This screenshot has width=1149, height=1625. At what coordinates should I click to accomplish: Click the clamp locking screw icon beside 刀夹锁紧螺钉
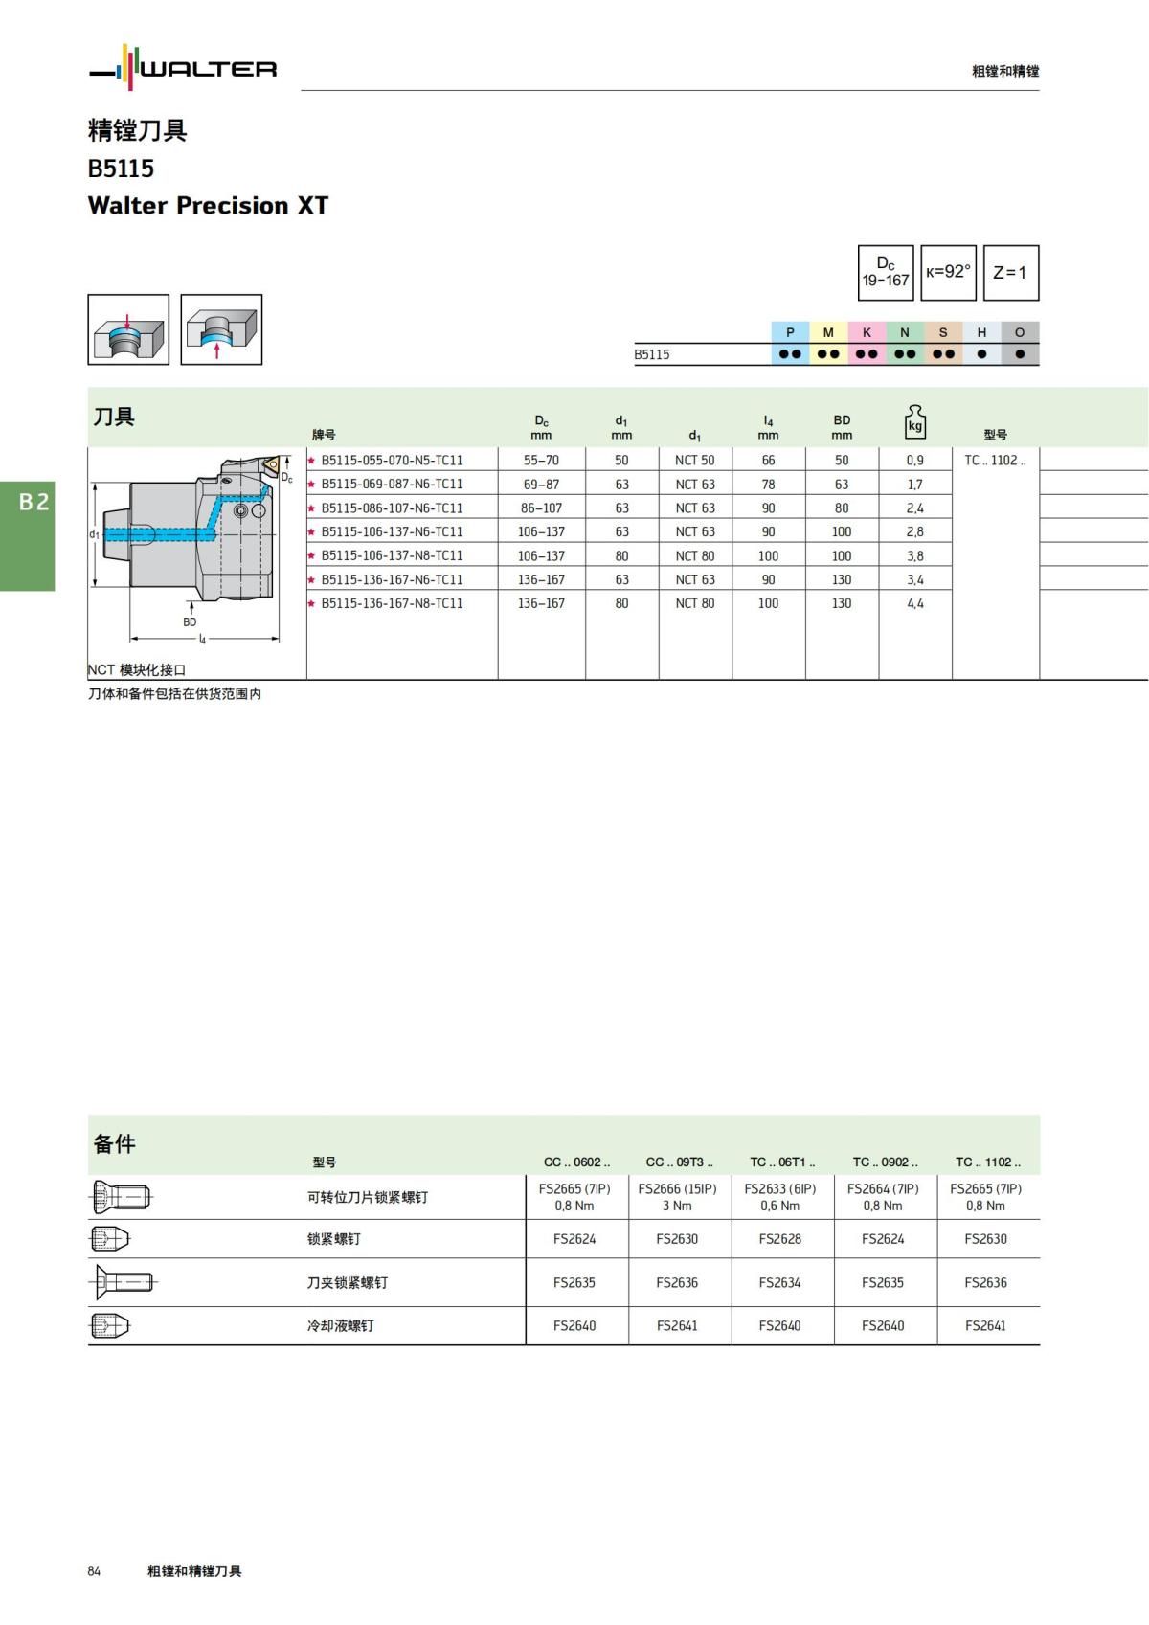pos(124,1282)
